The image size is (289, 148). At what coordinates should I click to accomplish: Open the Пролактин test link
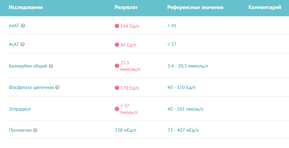[x=20, y=130]
